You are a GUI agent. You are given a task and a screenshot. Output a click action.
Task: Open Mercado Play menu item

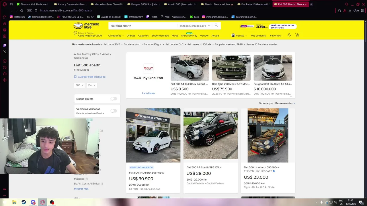click(x=189, y=36)
